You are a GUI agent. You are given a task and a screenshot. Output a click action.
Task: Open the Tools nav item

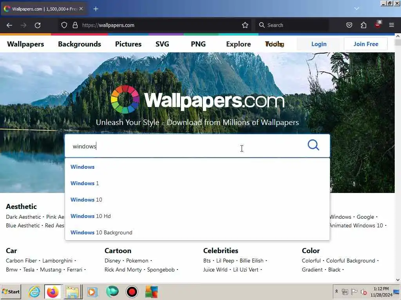275,44
